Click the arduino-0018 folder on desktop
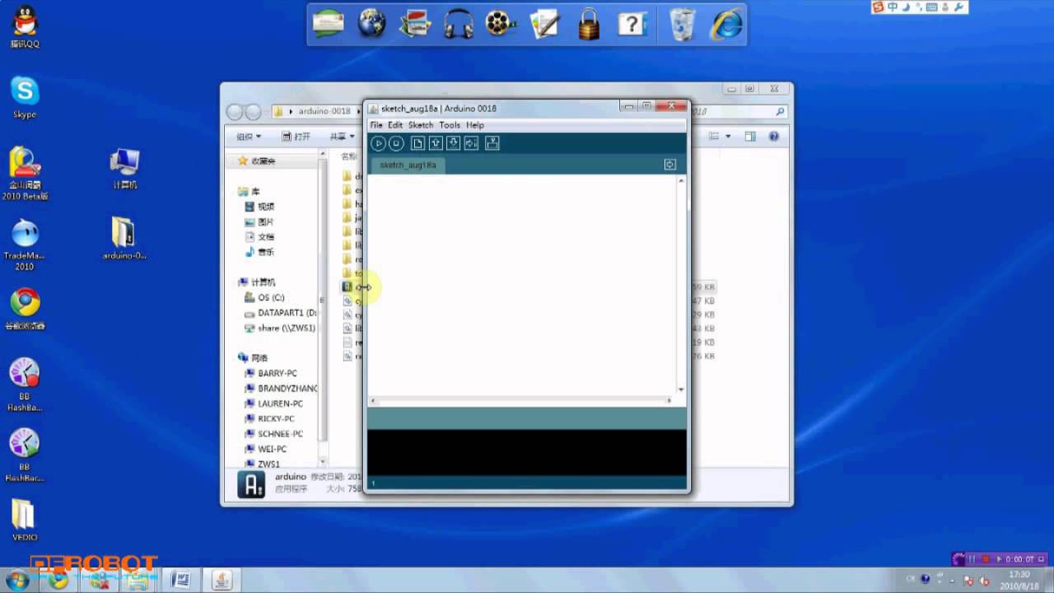1054x593 pixels. click(124, 239)
